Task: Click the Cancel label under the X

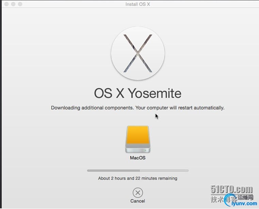Action: pos(138,201)
